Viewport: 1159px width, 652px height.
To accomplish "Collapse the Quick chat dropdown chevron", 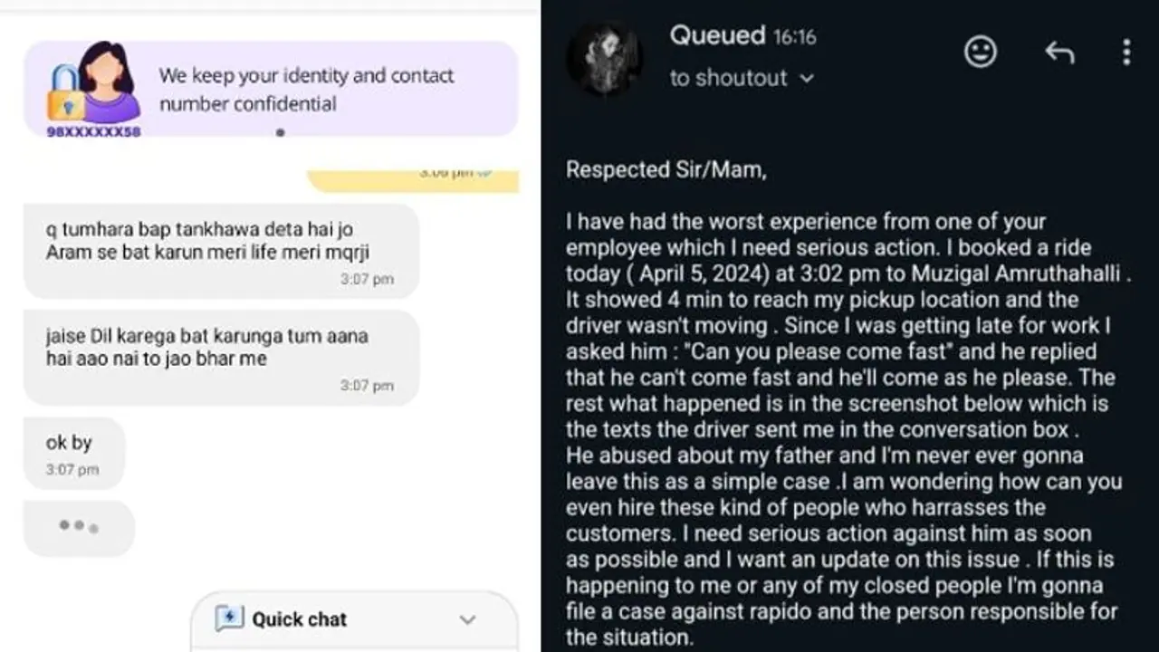I will 467,619.
